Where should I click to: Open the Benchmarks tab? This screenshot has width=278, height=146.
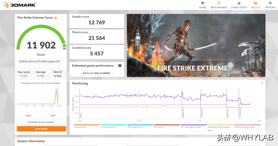219,5
